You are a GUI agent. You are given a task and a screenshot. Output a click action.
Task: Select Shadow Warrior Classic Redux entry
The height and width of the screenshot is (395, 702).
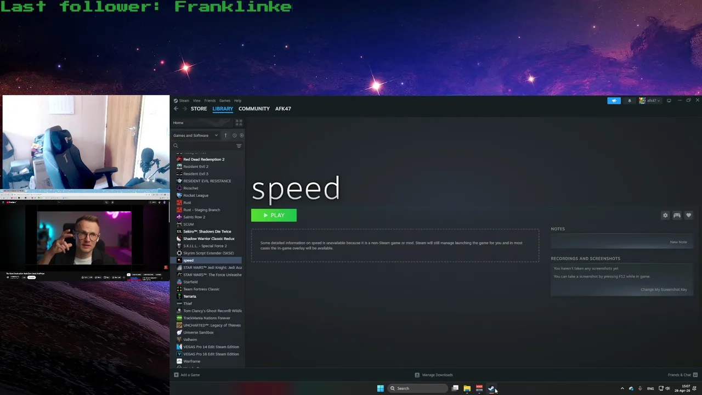208,239
